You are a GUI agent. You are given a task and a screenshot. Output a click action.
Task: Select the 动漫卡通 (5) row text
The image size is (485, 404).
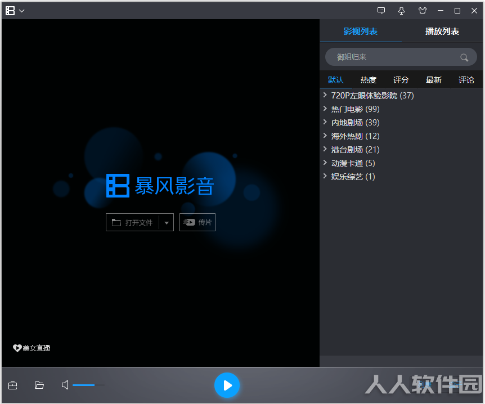(x=353, y=163)
